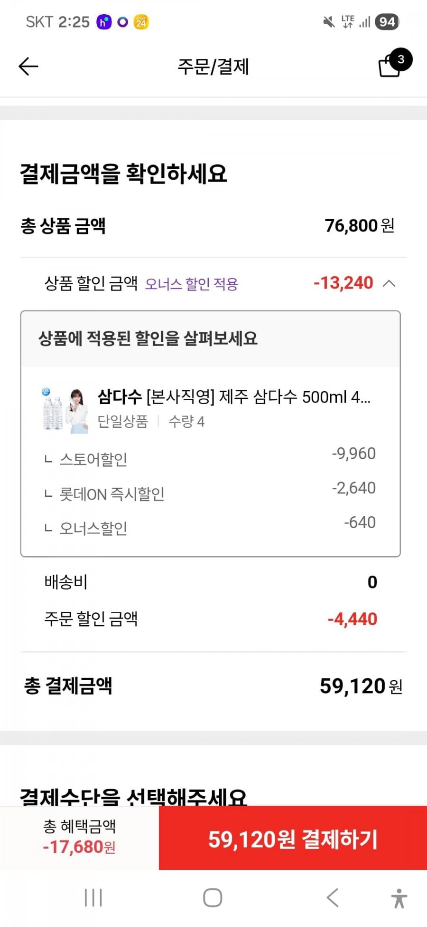Tap the accessibility figure icon
427x927 pixels.
(x=399, y=898)
